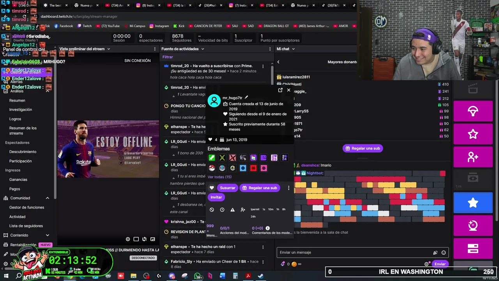The height and width of the screenshot is (281, 499).
Task: Click Windows Start button on taskbar
Action: [7, 276]
